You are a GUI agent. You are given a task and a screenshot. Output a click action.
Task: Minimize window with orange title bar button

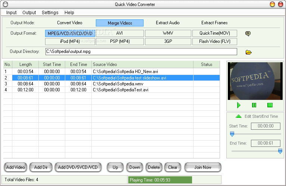click(x=272, y=4)
